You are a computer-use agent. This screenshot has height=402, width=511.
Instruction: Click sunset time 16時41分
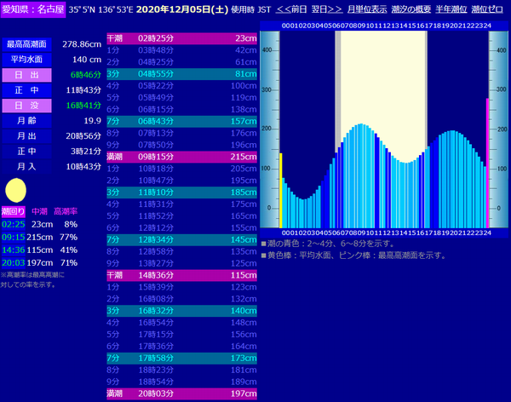tap(83, 106)
